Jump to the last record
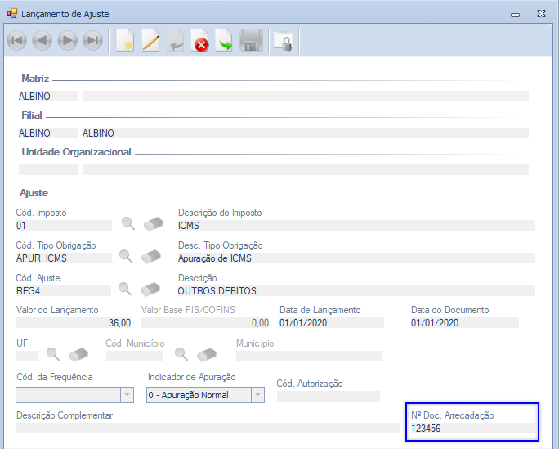The image size is (559, 449). coord(93,40)
